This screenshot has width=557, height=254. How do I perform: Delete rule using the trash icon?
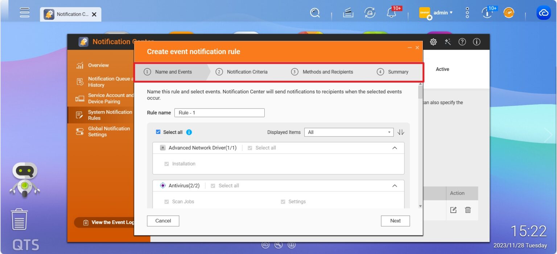pos(468,210)
